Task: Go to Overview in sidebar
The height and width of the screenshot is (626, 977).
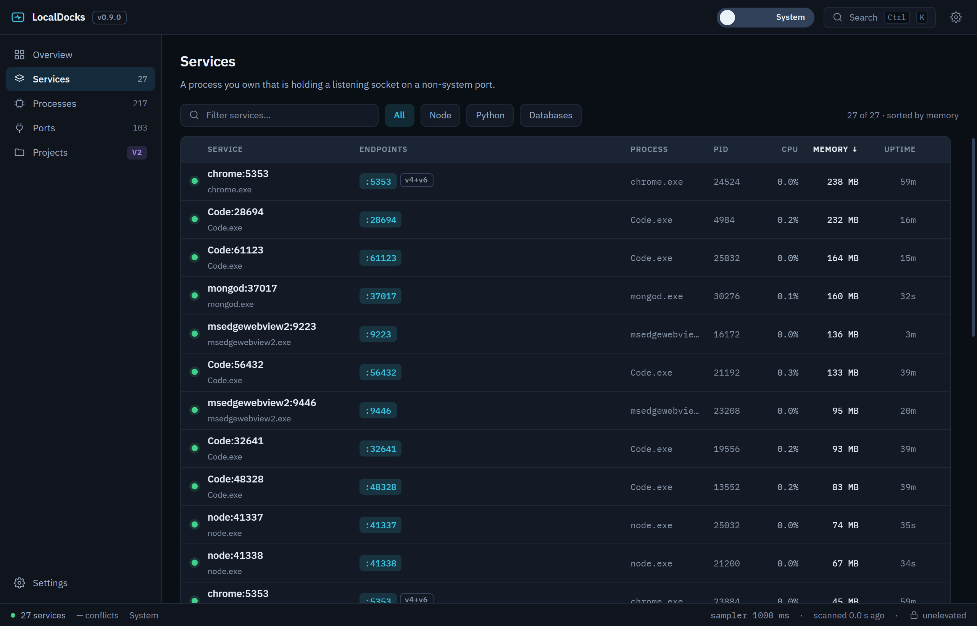Action: [x=81, y=55]
